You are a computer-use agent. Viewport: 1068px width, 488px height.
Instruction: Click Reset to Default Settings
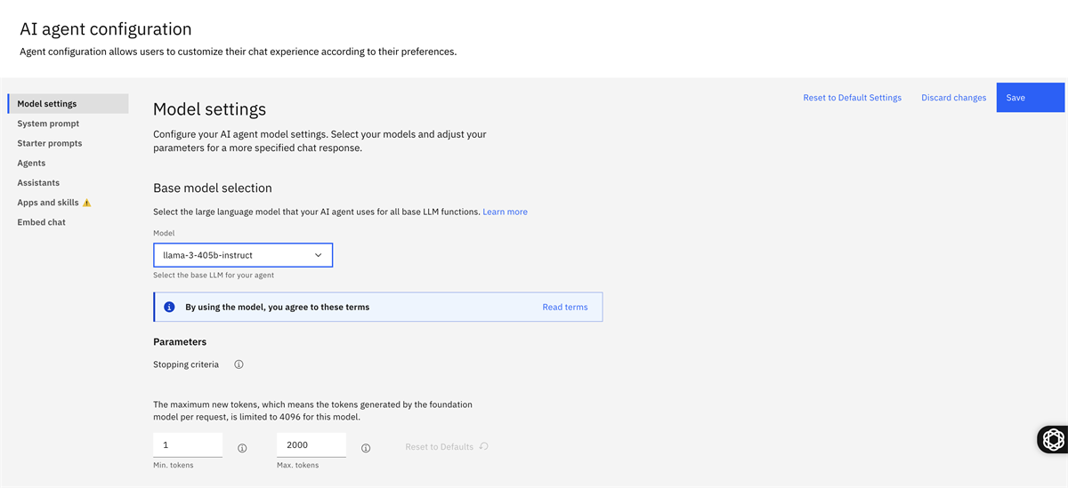click(x=852, y=98)
